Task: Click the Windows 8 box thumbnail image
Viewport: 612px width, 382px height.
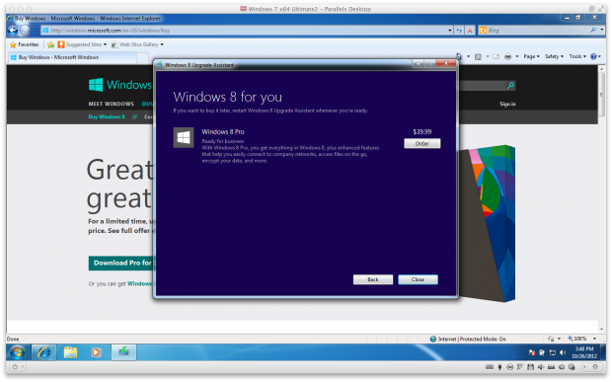Action: [x=487, y=224]
